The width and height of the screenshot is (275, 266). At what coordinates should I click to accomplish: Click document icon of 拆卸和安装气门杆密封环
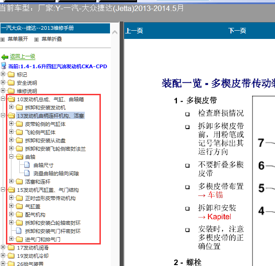point(19,231)
